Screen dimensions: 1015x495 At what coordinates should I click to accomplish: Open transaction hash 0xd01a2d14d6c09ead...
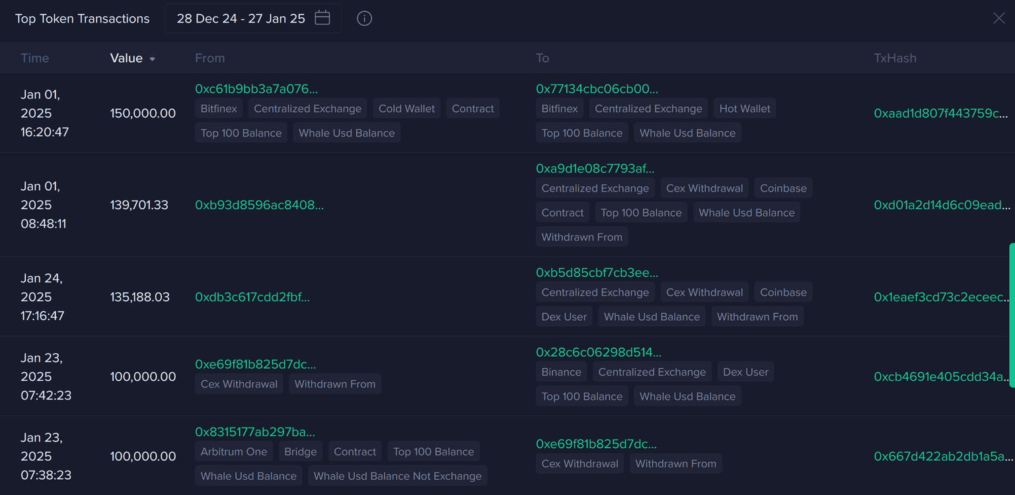(x=942, y=205)
